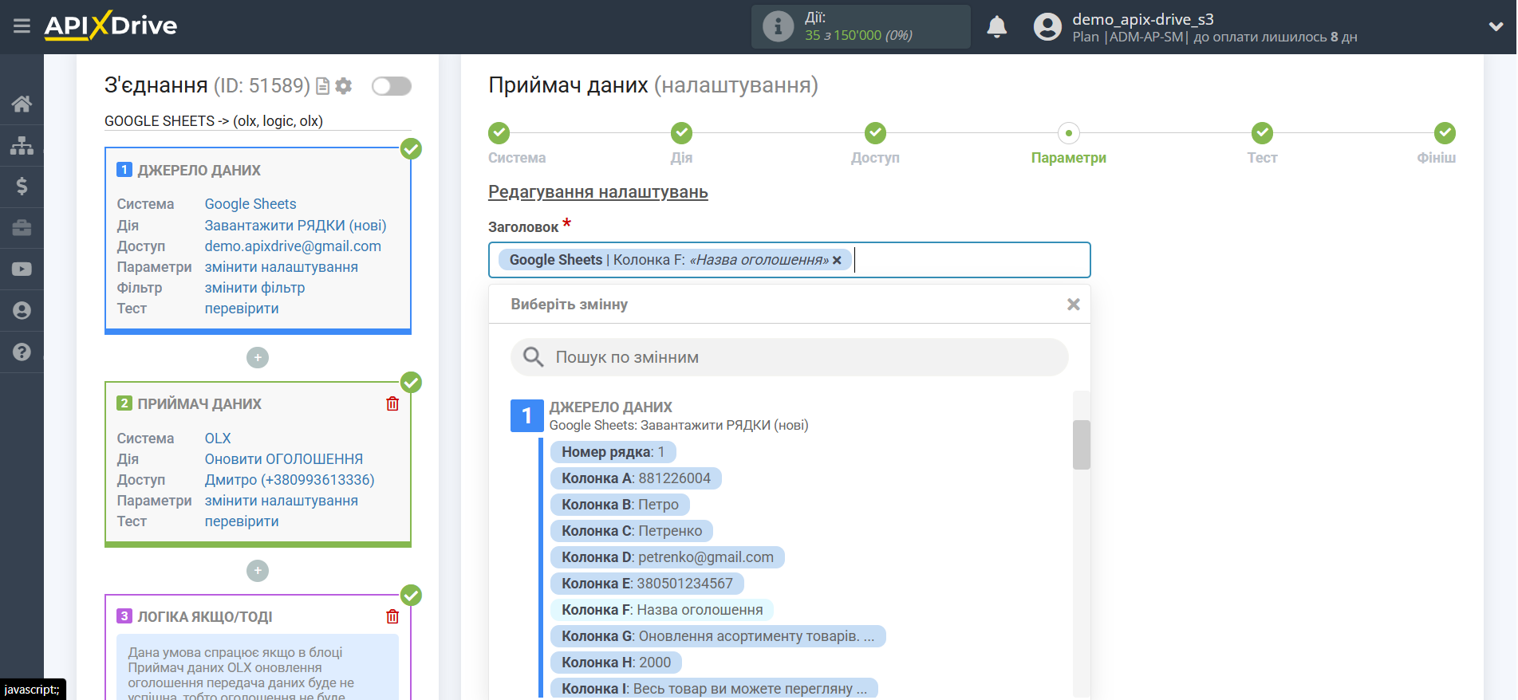Select variable Колонка I: Весь товар
Screen dimensions: 1518x700
714,689
